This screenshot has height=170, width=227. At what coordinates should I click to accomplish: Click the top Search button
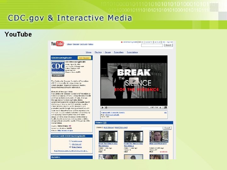point(168,45)
